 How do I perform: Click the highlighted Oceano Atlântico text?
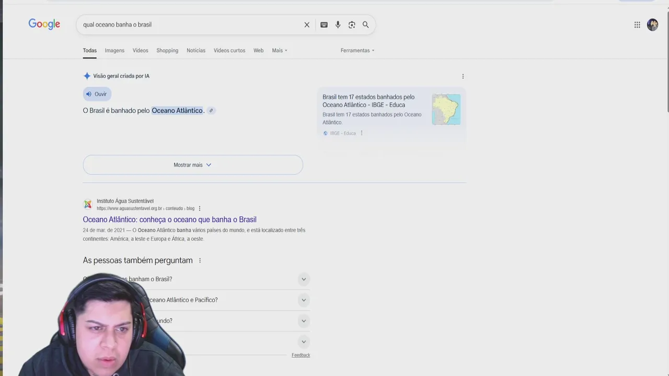[177, 111]
